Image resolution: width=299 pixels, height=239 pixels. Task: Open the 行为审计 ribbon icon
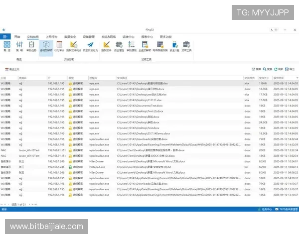(x=59, y=46)
